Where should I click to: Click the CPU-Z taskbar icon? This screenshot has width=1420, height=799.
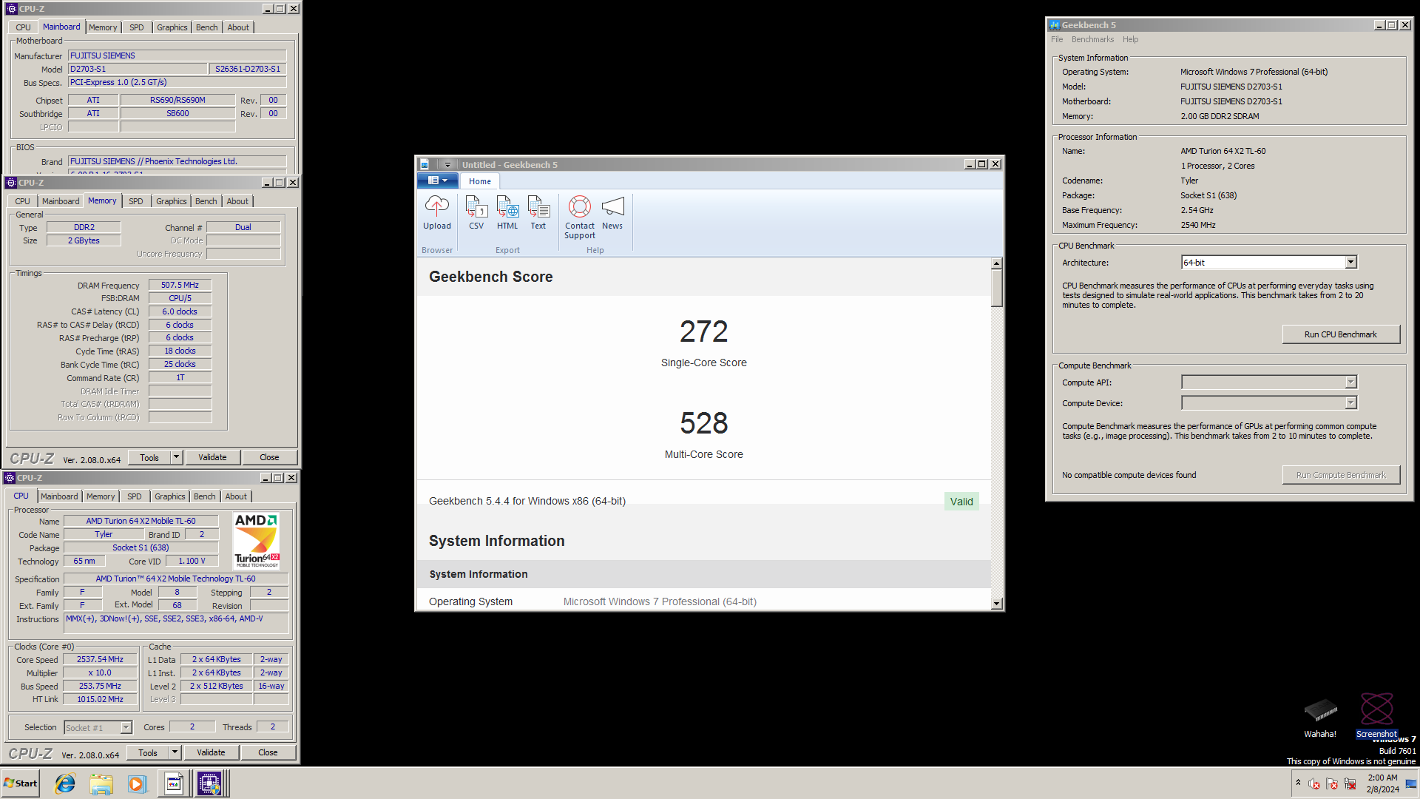click(x=210, y=783)
